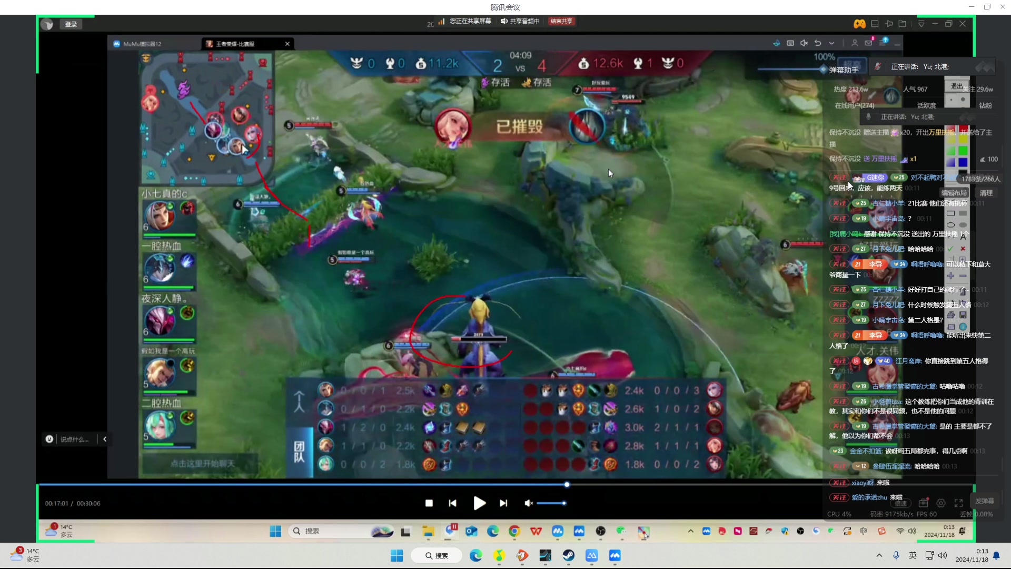Toggle fullscreen icon near 发弹幕

click(x=959, y=503)
